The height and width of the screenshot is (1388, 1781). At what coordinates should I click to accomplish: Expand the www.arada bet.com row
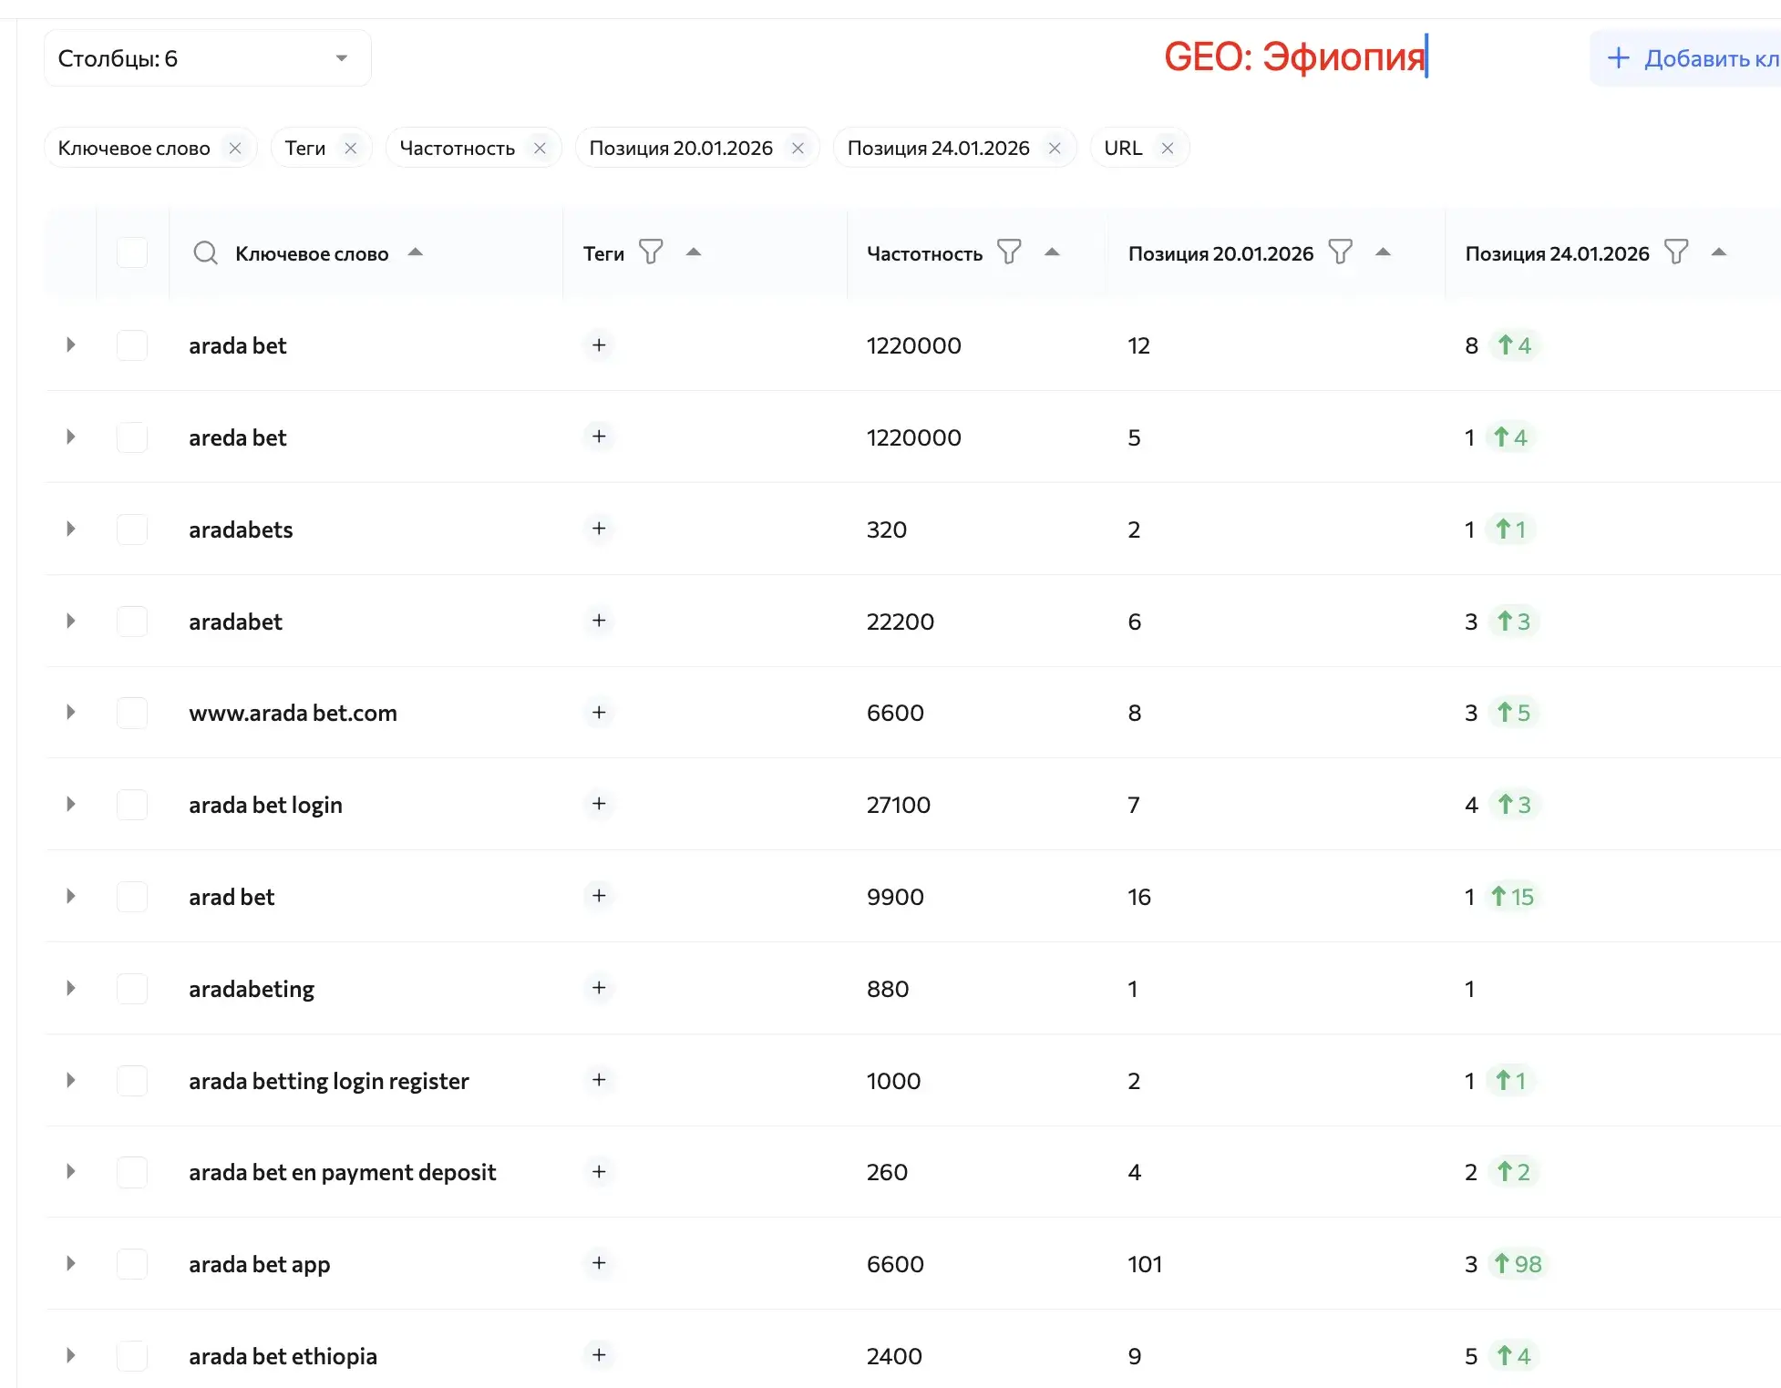coord(70,712)
